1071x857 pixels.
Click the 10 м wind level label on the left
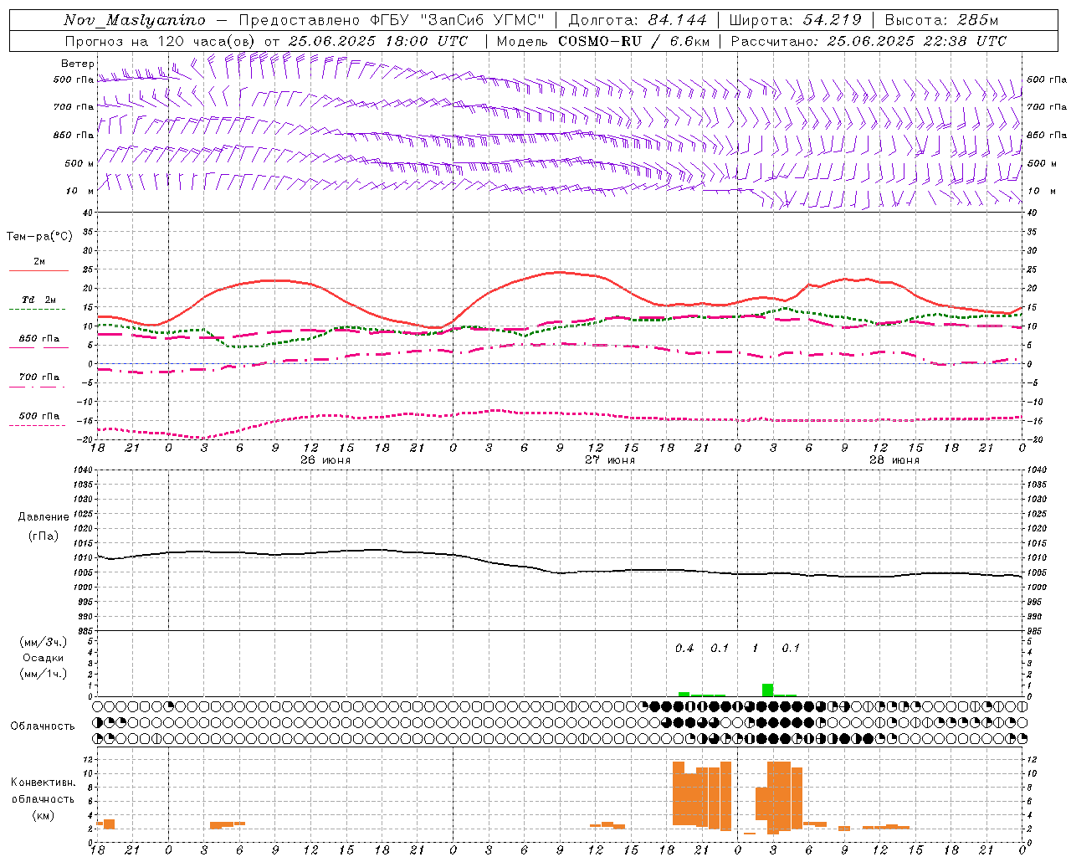(x=79, y=192)
